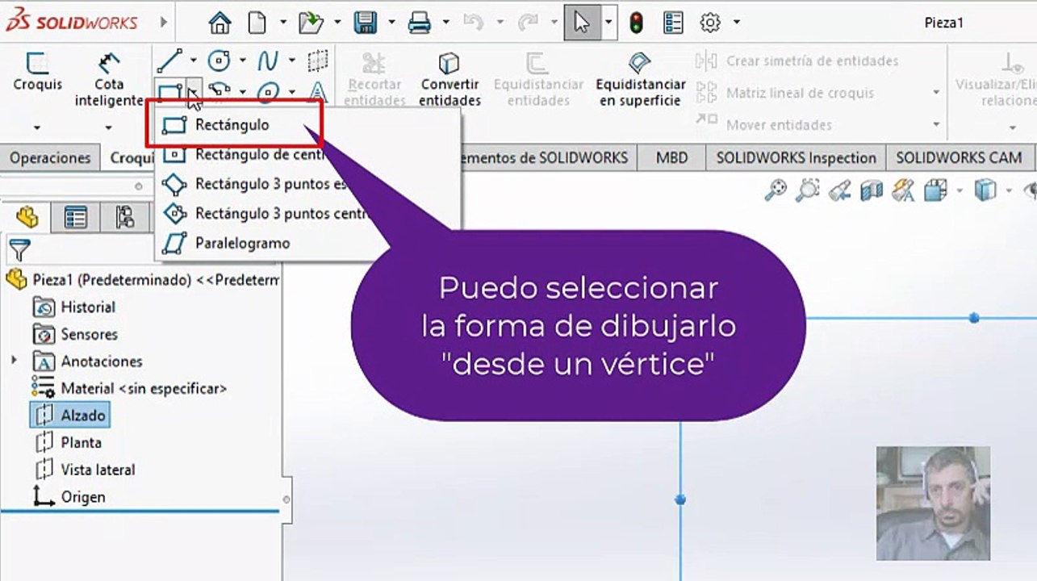Image resolution: width=1037 pixels, height=581 pixels.
Task: Click Zoom to Fit magnifier icon
Action: (x=776, y=190)
